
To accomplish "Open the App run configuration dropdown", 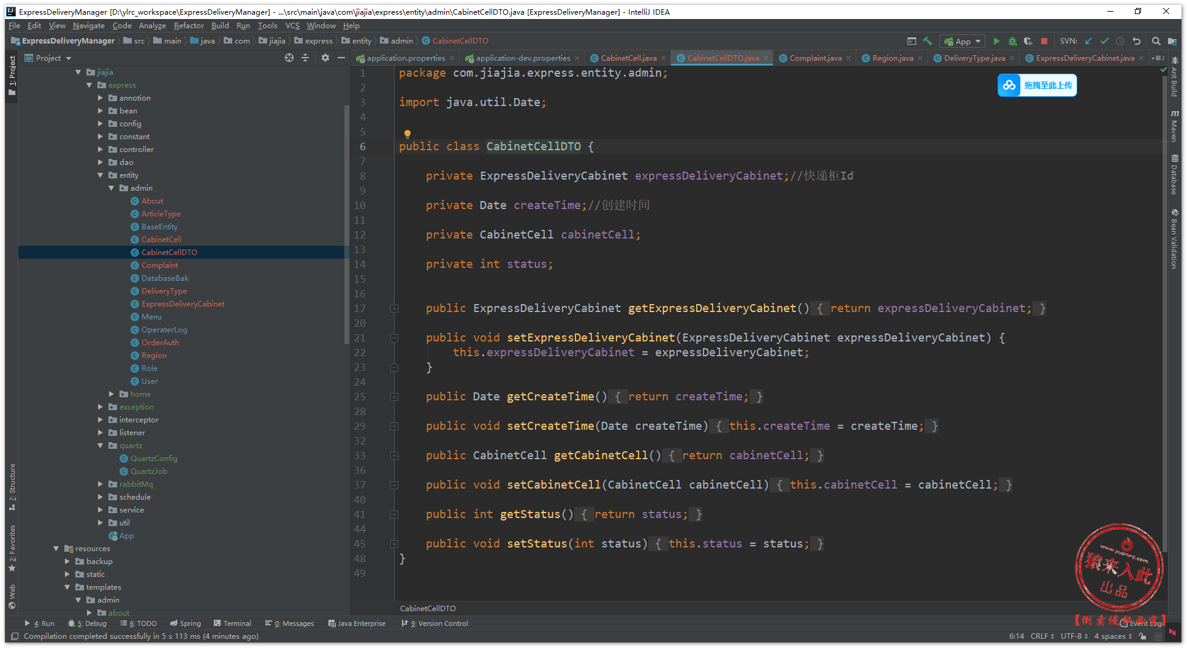I will [963, 41].
